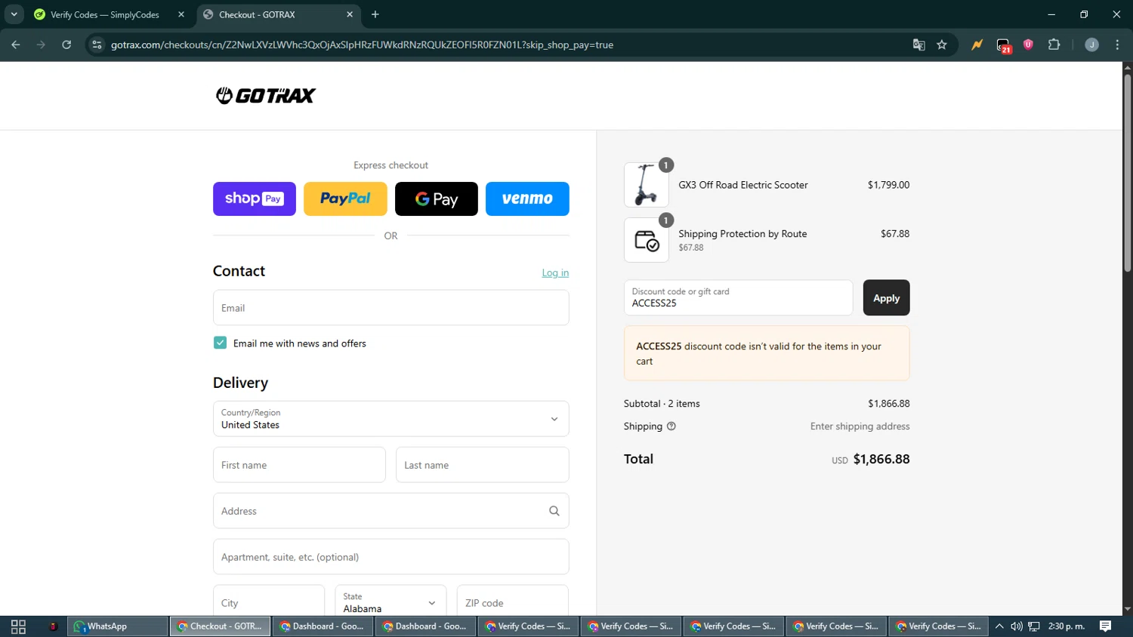Click the taskbar clock 2:30 p. m.

(1067, 626)
